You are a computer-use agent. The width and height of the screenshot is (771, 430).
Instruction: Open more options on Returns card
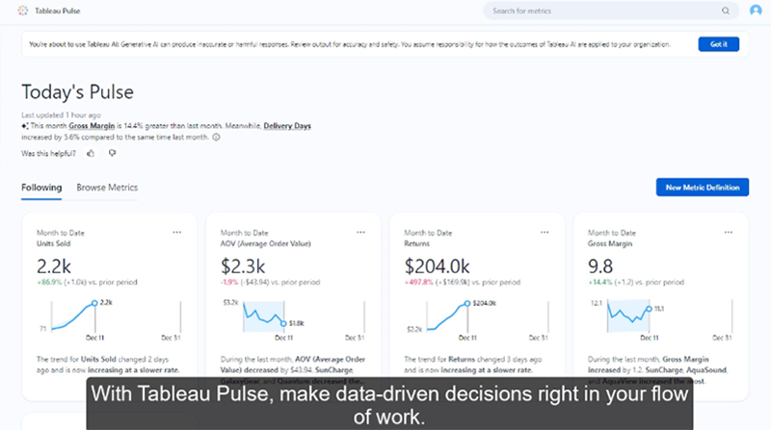[545, 232]
